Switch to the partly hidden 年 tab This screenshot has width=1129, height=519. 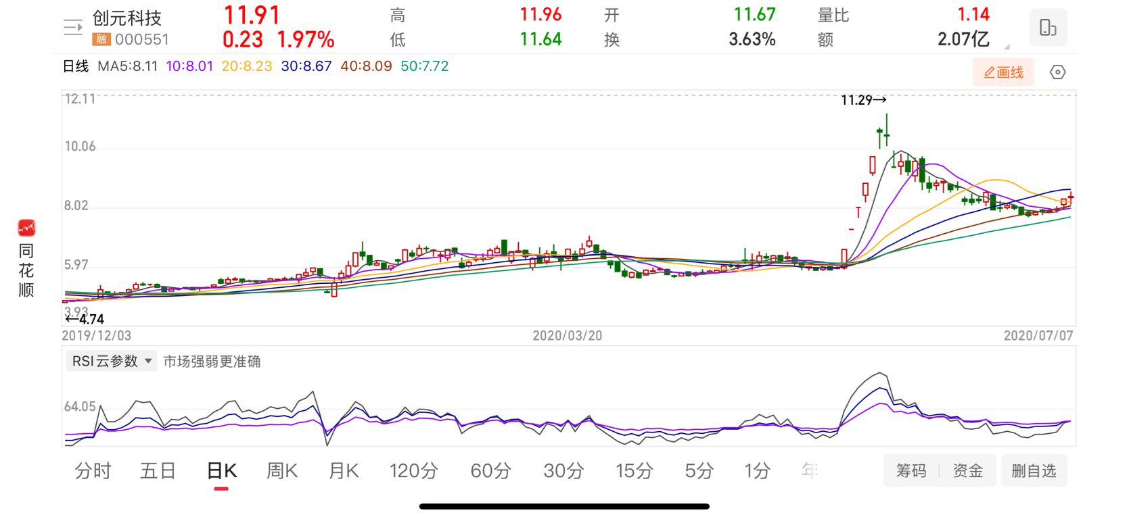[810, 470]
